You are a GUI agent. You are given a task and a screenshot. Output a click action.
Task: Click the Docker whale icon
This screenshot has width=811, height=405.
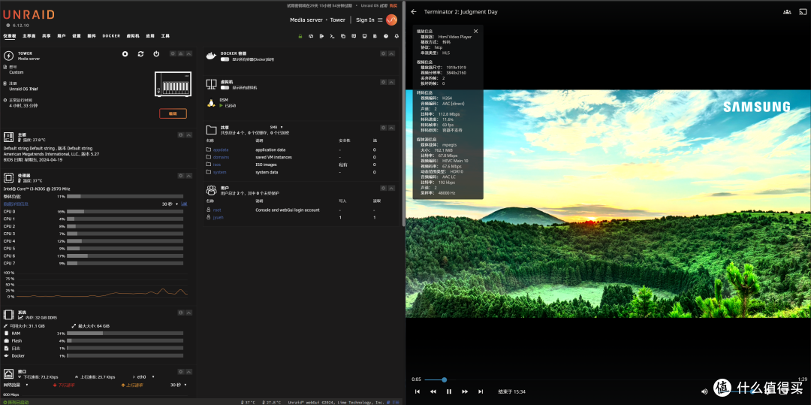211,56
